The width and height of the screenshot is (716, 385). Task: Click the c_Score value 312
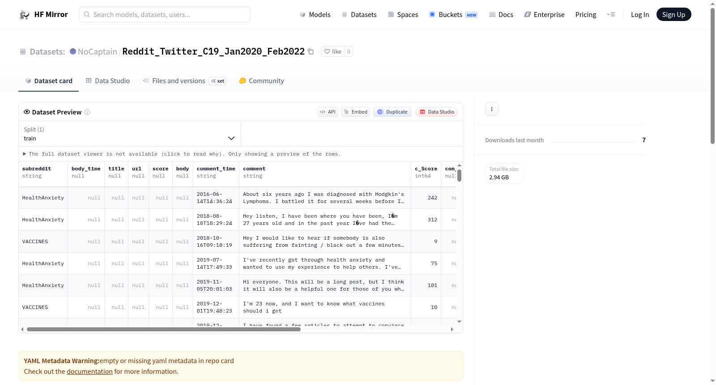pos(432,220)
